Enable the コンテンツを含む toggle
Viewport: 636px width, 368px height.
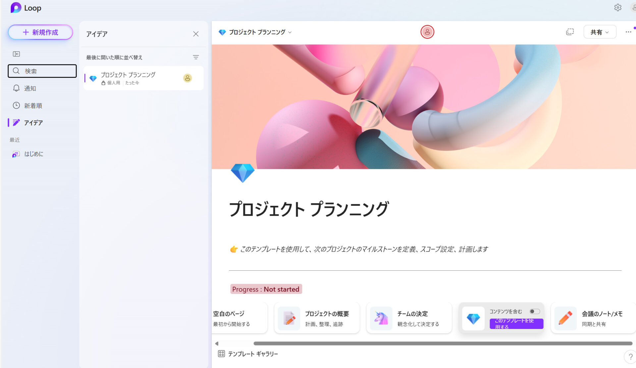(535, 311)
